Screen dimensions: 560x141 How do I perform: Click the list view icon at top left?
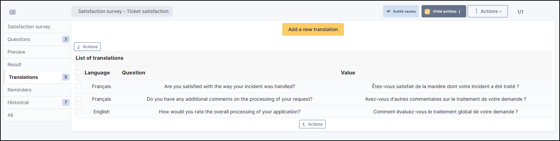(x=12, y=12)
